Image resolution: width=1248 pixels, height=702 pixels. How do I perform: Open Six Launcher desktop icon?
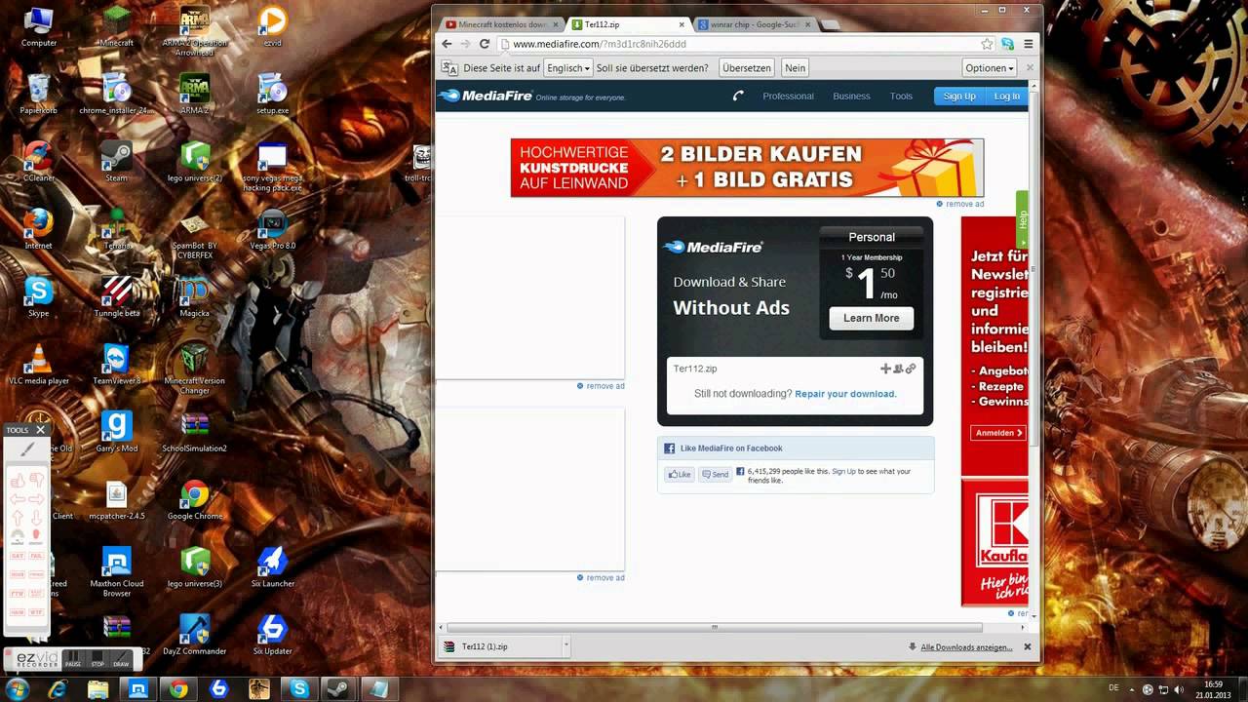(272, 565)
